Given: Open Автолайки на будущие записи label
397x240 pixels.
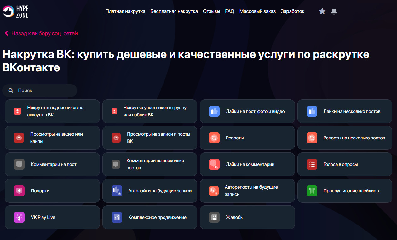Looking at the screenshot, I should point(160,191).
